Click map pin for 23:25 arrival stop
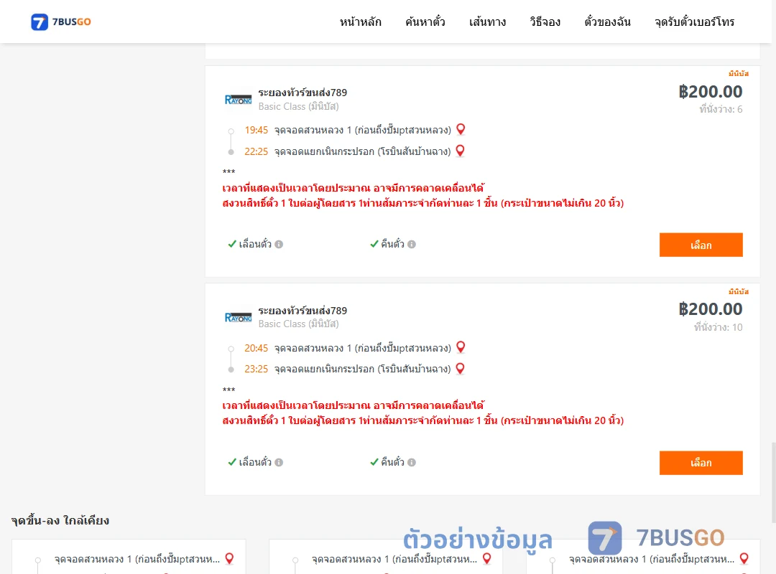This screenshot has height=574, width=776. tap(461, 368)
